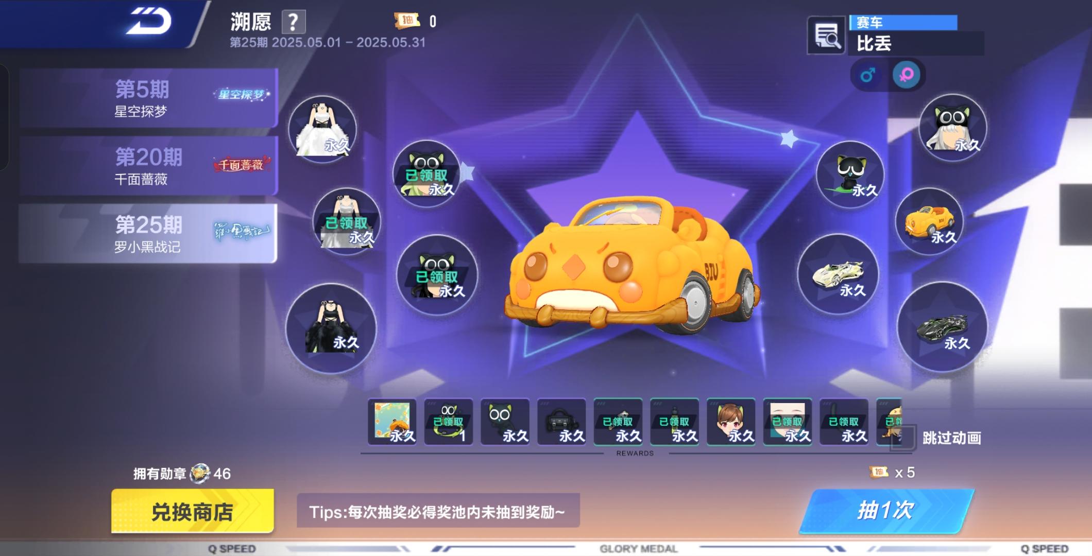Enable the 跳过动画 skip animation checkbox
Viewport: 1092px width, 556px height.
tap(904, 438)
